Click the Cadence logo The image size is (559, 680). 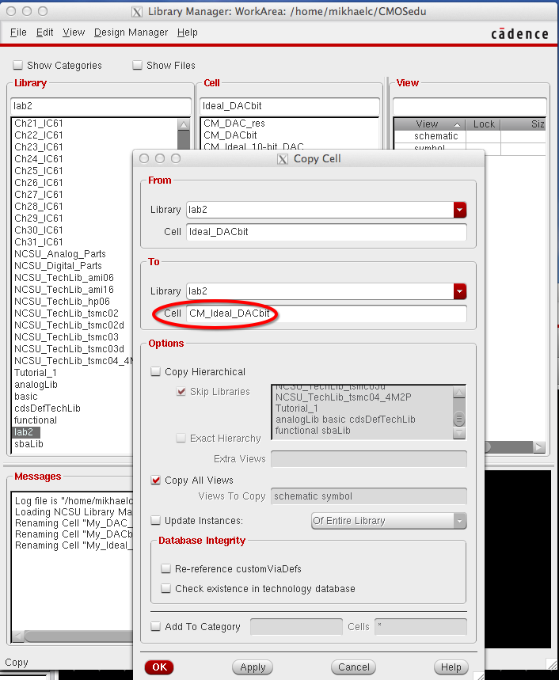coord(519,33)
